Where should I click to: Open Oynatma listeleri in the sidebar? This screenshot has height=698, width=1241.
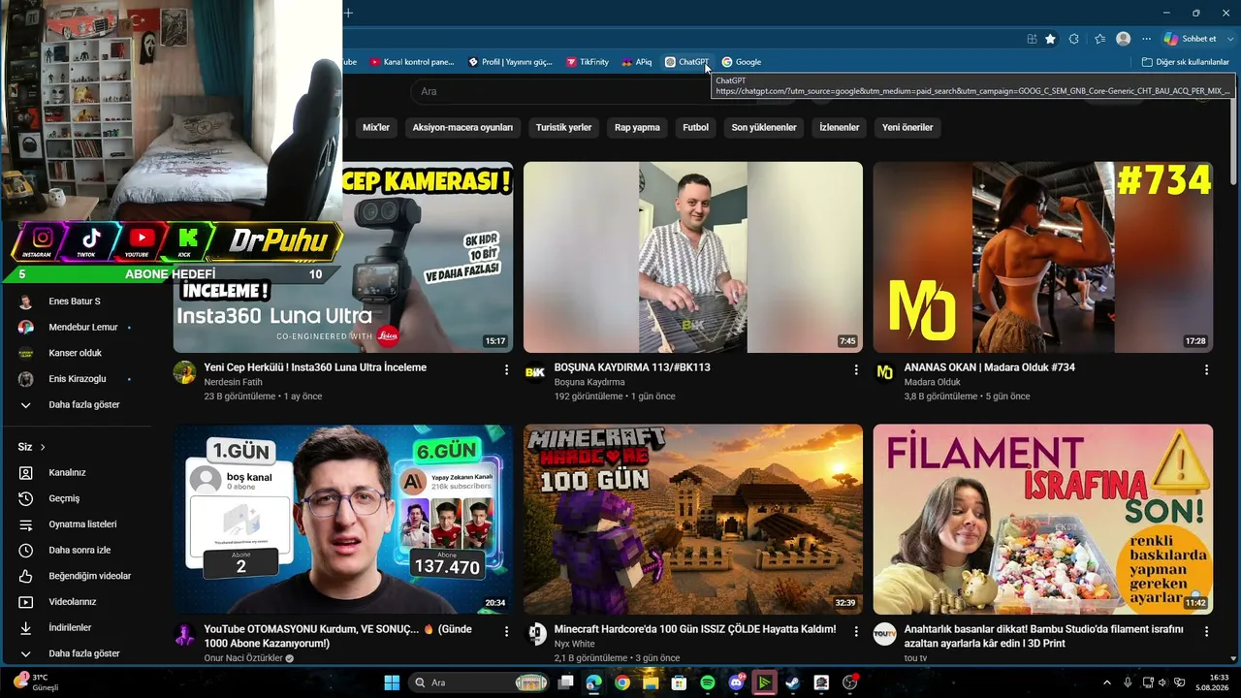coord(76,524)
